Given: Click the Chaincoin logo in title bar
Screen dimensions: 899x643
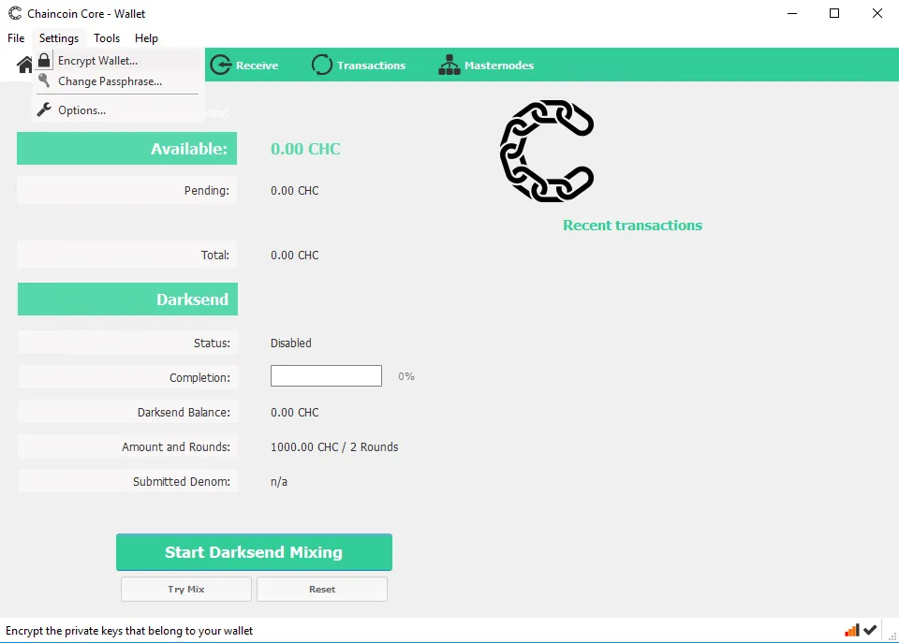Looking at the screenshot, I should tap(15, 13).
